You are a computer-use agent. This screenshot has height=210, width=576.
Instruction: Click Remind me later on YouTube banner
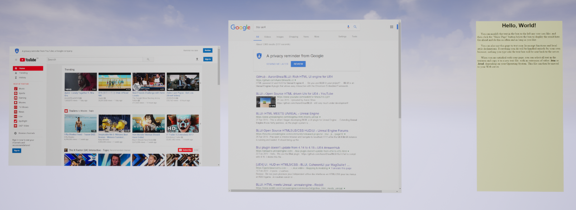(x=191, y=50)
